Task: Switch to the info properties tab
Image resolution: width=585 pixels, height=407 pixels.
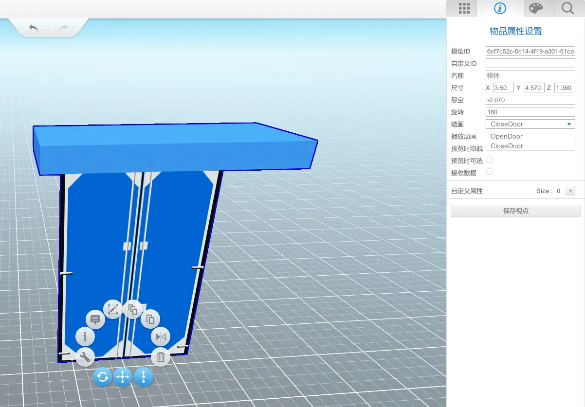Action: (x=500, y=8)
